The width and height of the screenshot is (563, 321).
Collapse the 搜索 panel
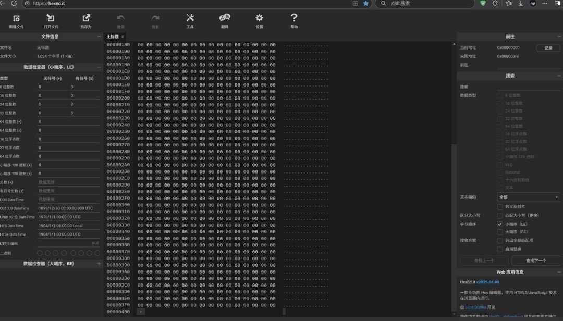point(559,76)
